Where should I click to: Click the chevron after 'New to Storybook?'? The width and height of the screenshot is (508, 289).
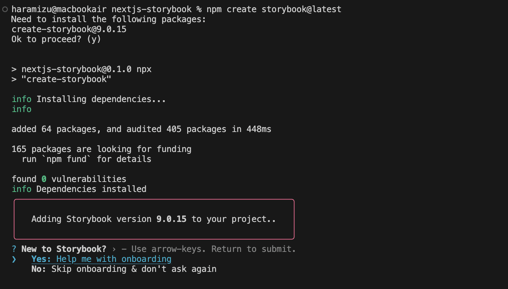(x=114, y=249)
